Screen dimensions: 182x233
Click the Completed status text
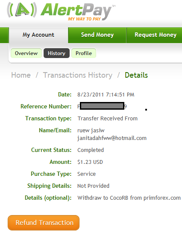(91, 150)
